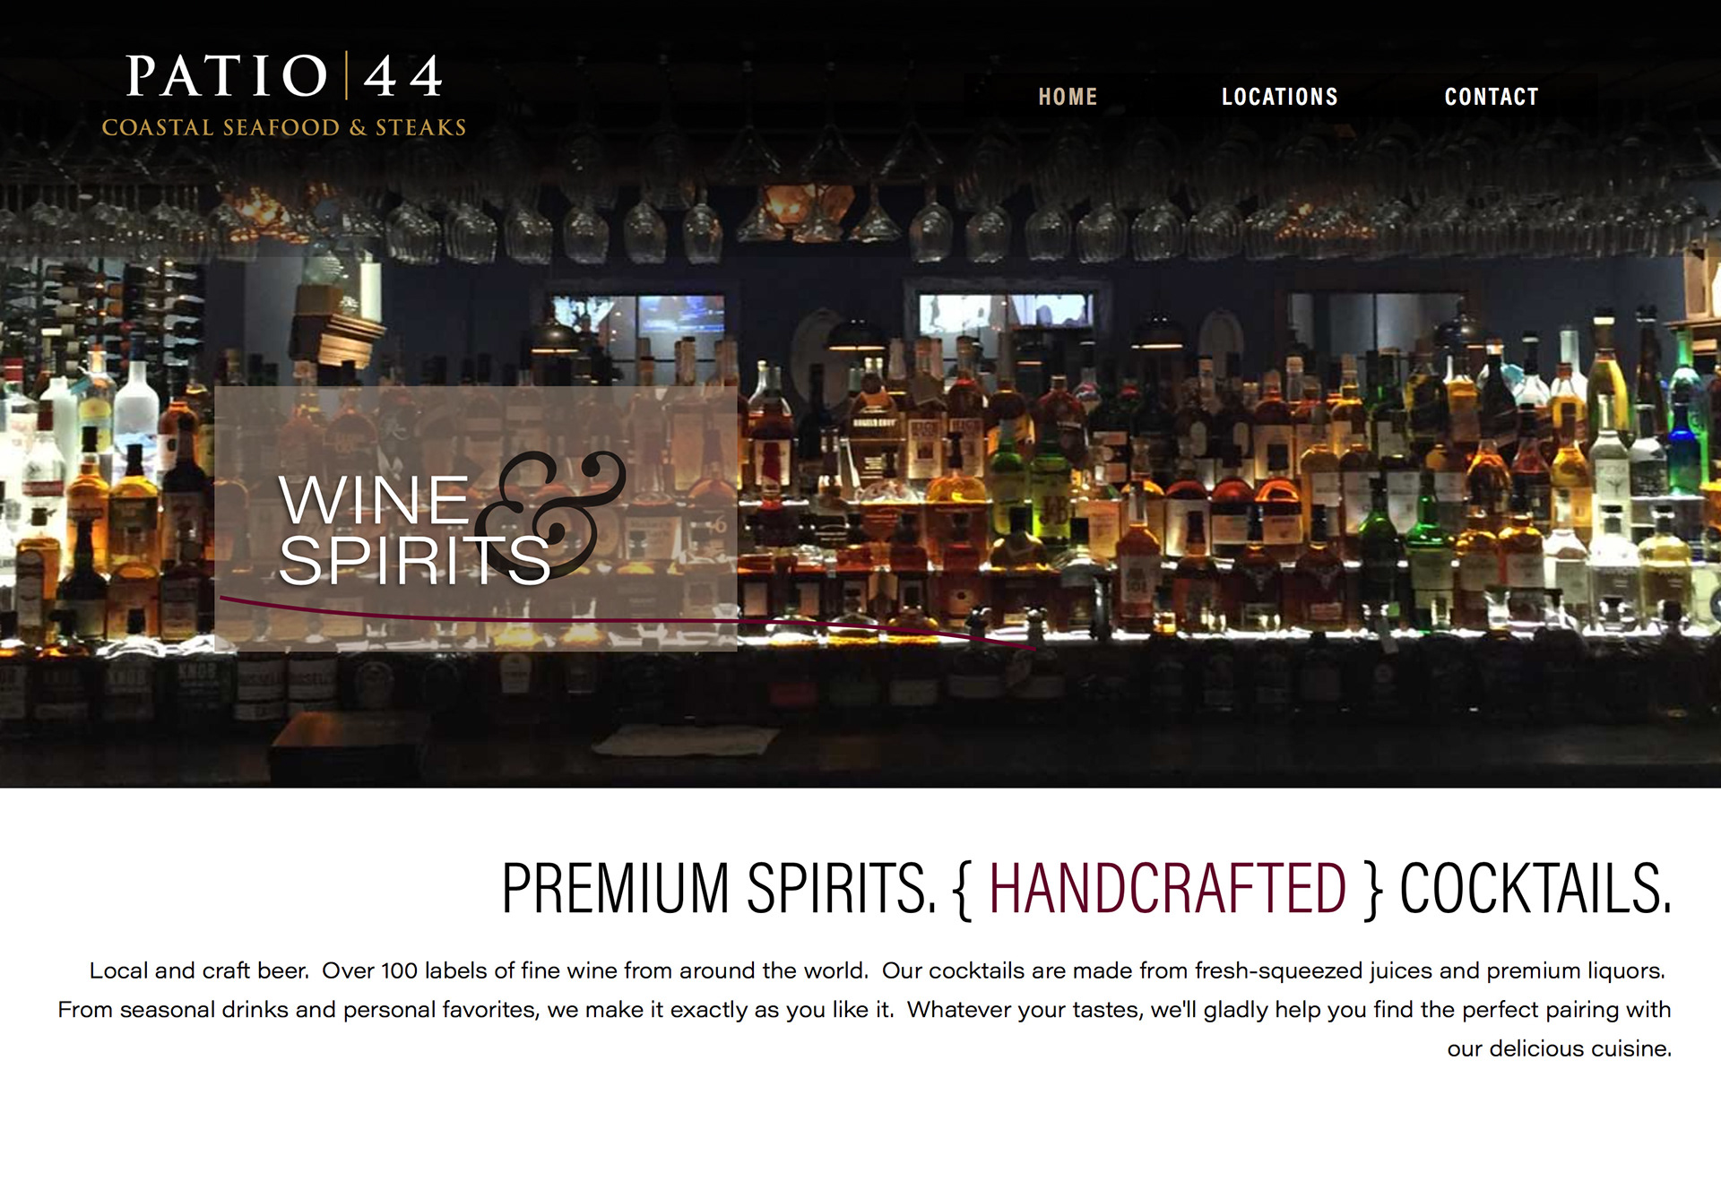Click the hanging wine glasses in hero image

(860, 215)
